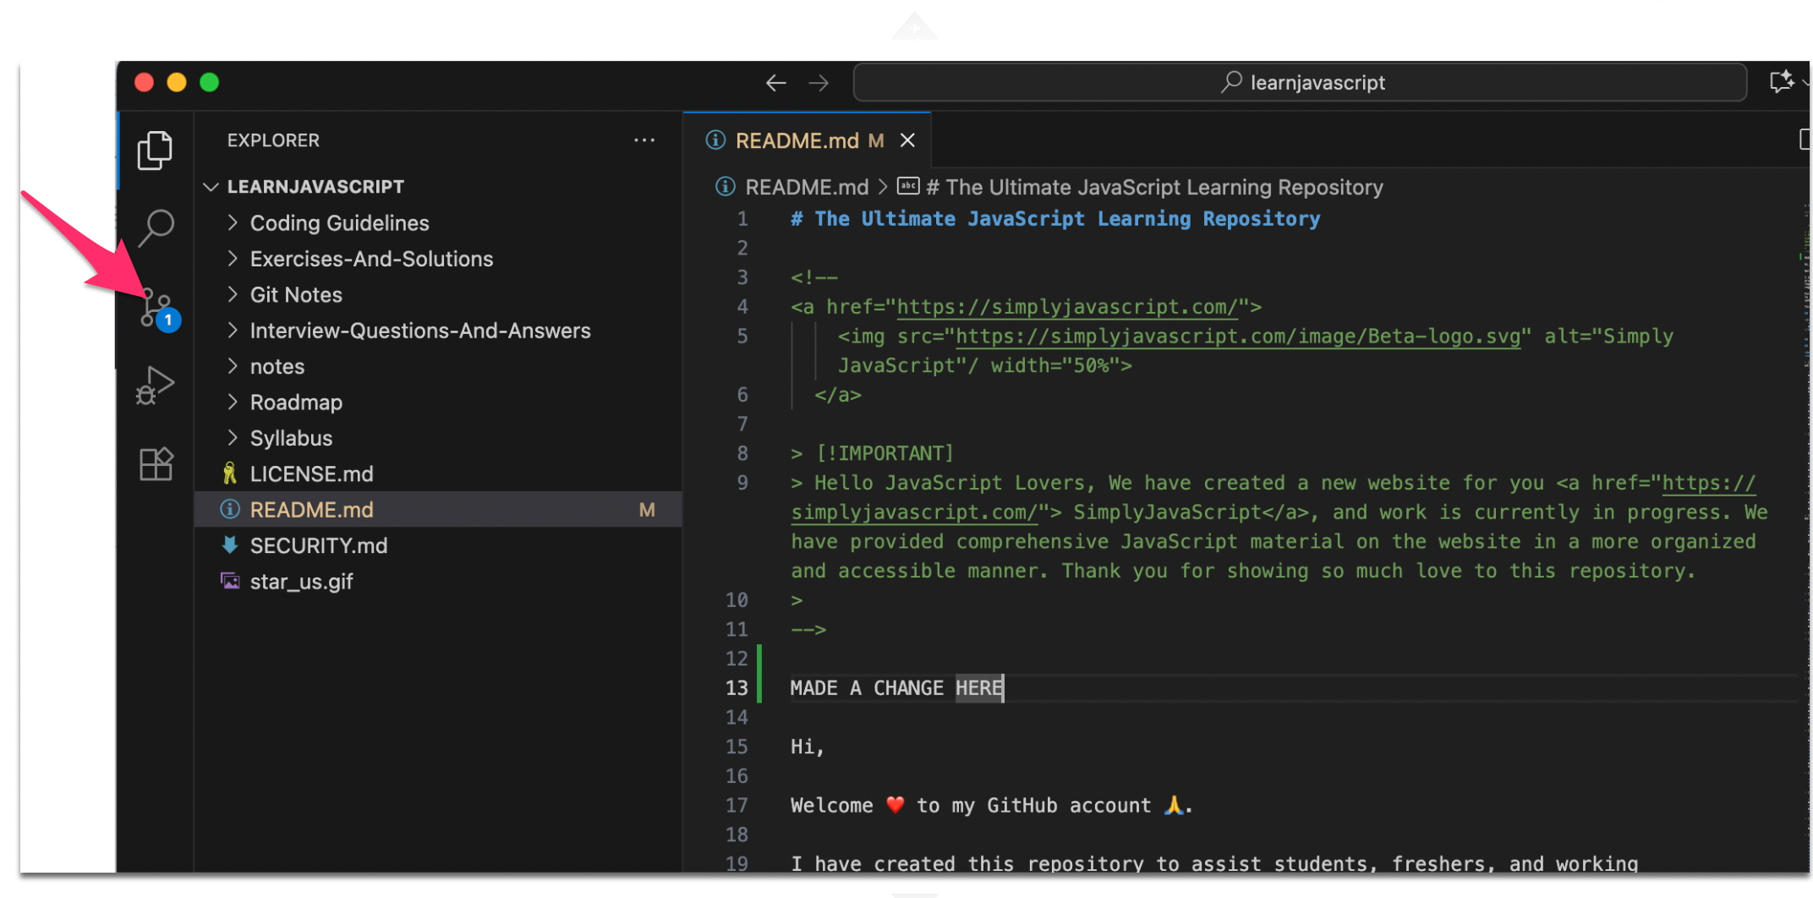Open Source Control view with one change
This screenshot has height=898, width=1813.
point(158,309)
